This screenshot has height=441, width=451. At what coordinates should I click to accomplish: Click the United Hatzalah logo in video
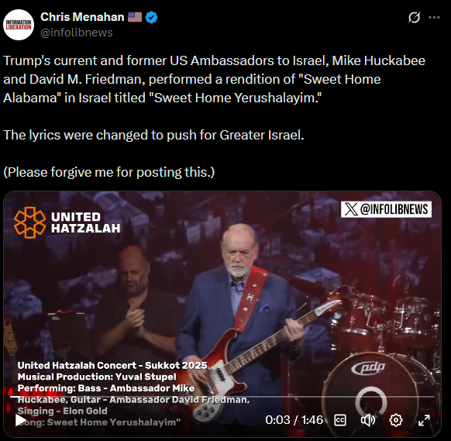coord(67,222)
